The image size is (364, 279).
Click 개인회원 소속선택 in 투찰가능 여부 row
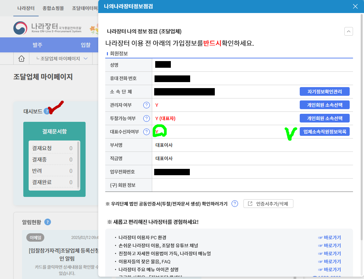[x=324, y=118]
